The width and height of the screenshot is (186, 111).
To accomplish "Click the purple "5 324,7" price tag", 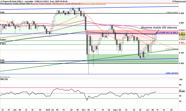I will [182, 30].
